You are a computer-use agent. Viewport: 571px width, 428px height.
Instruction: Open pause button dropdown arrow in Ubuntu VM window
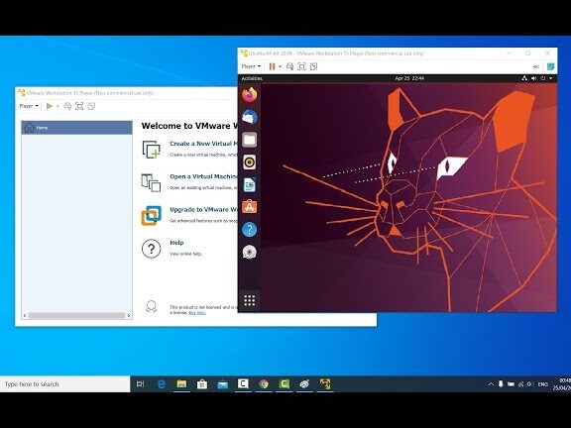pos(280,66)
